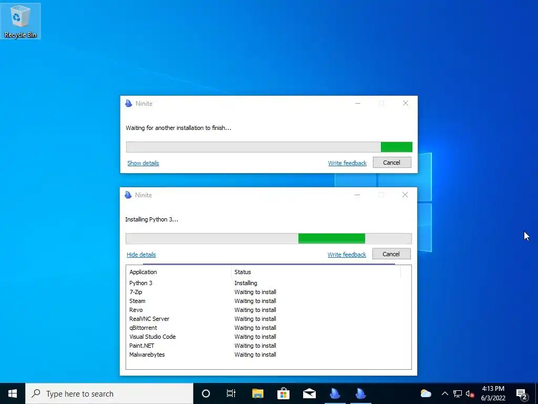The height and width of the screenshot is (404, 538).
Task: Click progress bar in waiting Ninite window
Action: pos(269,147)
